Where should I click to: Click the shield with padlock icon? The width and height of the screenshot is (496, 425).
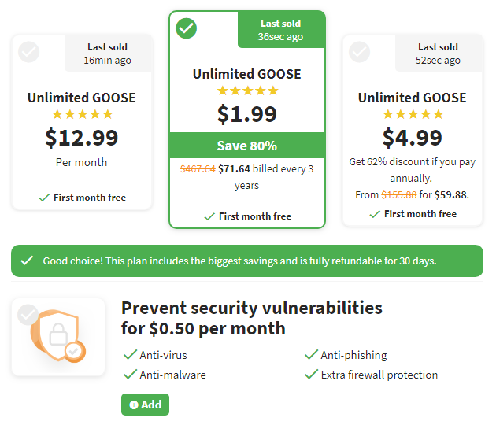(55, 335)
